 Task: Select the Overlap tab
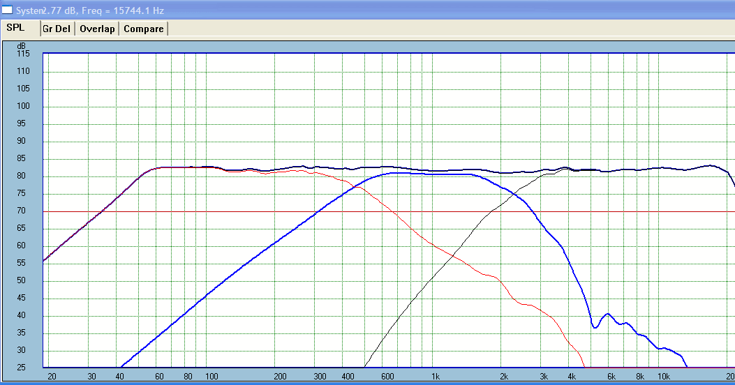pos(97,29)
